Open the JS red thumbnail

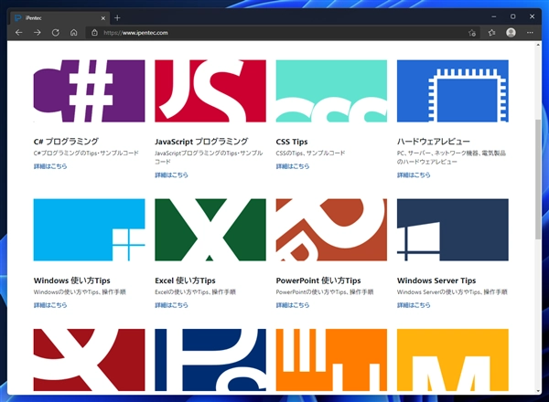tap(210, 90)
